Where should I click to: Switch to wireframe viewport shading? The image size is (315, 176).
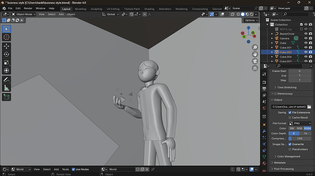pos(238,15)
